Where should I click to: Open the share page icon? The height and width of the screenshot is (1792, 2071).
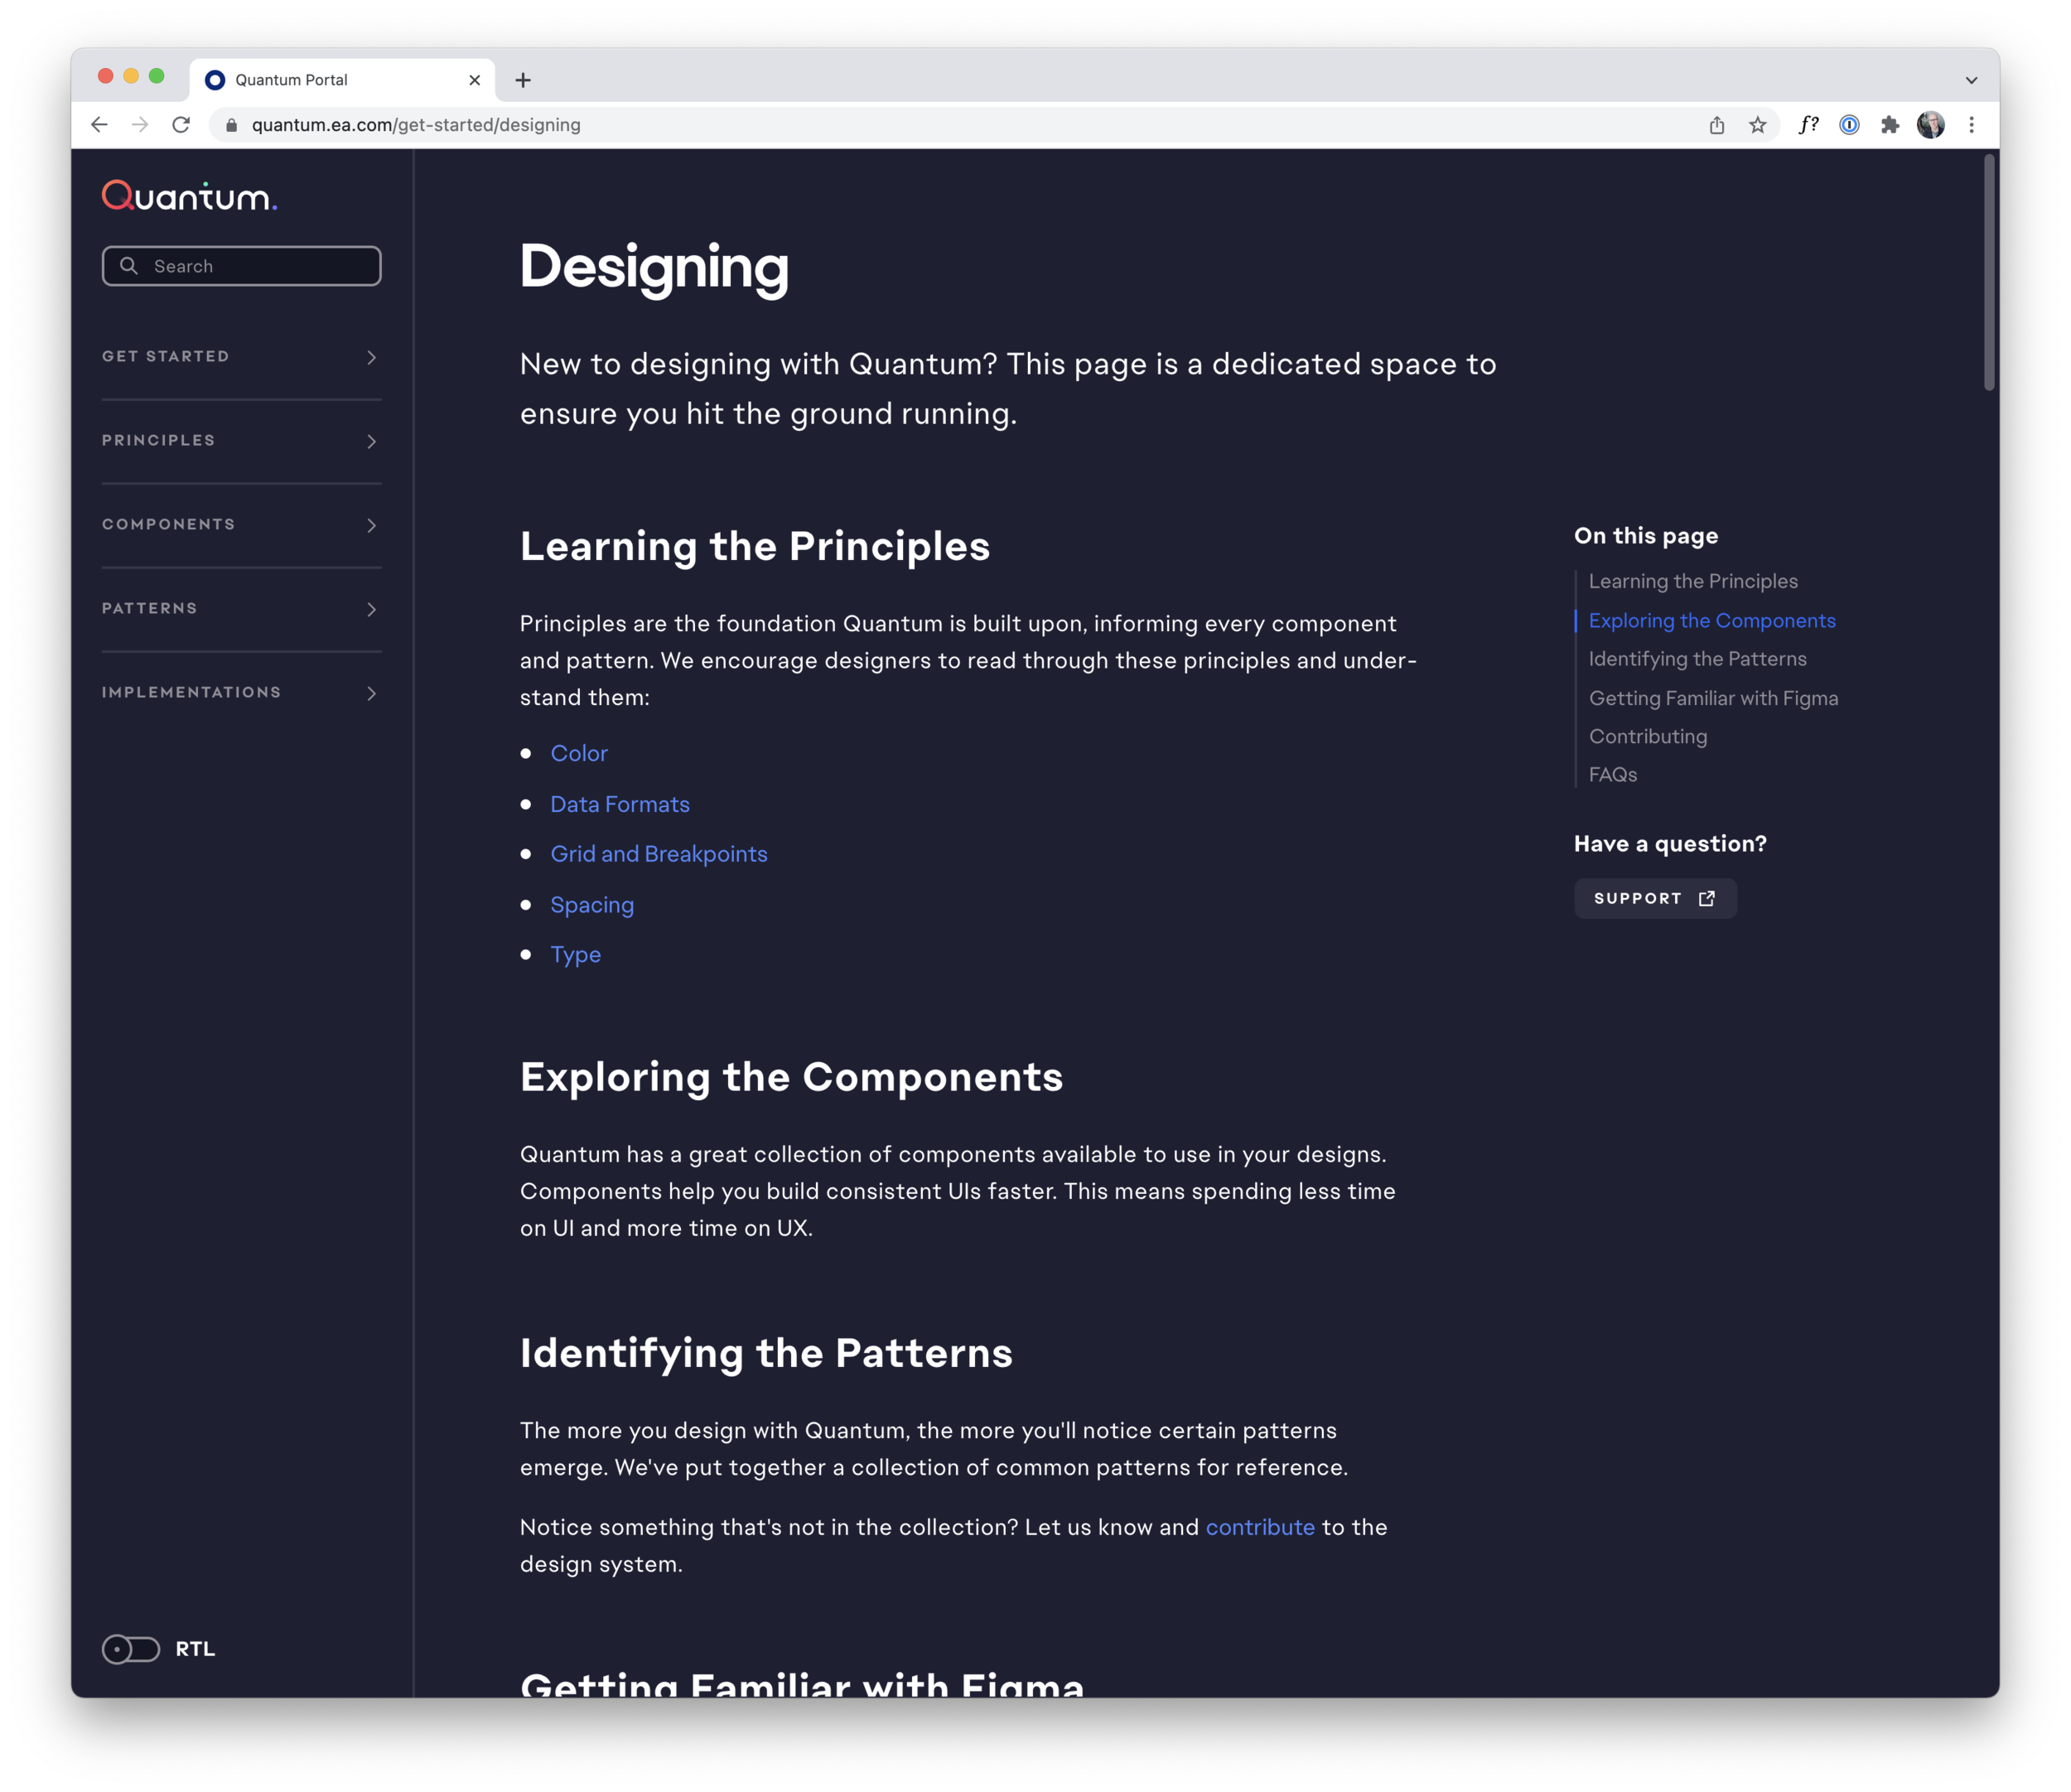[x=1717, y=125]
